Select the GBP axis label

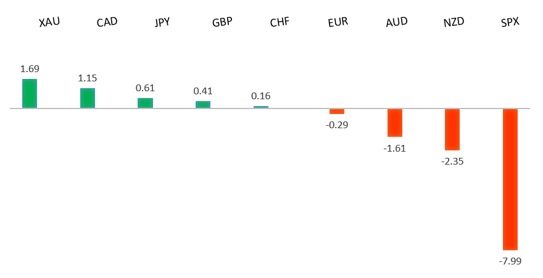222,23
